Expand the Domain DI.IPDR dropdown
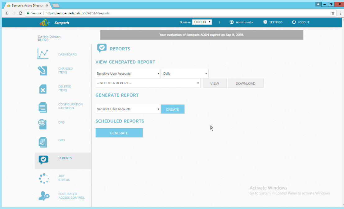This screenshot has height=209, width=344. point(202,22)
